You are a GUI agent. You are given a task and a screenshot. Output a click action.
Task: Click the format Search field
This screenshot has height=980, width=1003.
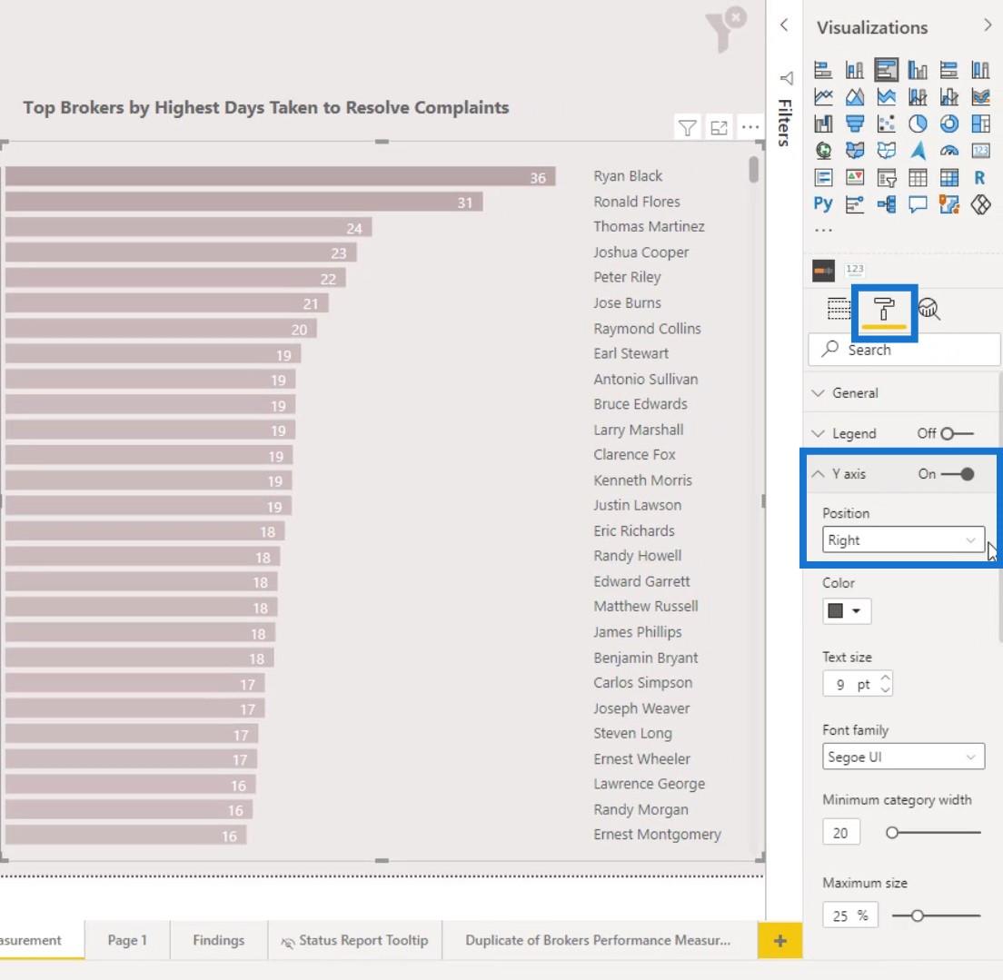[904, 350]
